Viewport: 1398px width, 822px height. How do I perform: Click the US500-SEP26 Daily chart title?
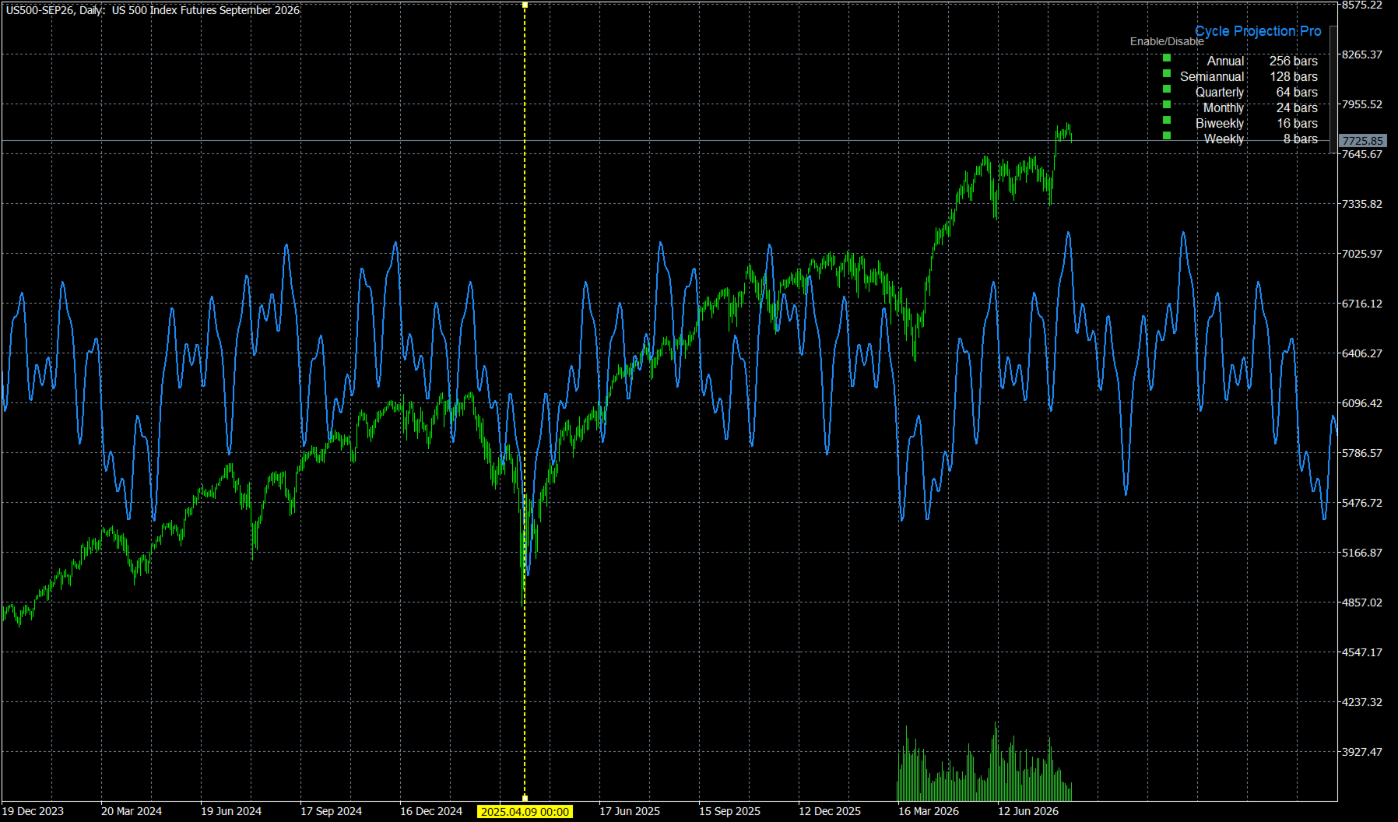[x=153, y=10]
